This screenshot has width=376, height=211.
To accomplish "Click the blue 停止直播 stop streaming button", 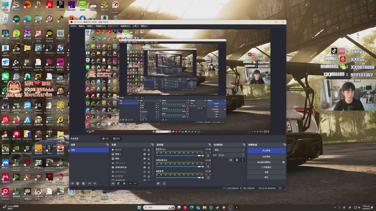I will (x=266, y=151).
